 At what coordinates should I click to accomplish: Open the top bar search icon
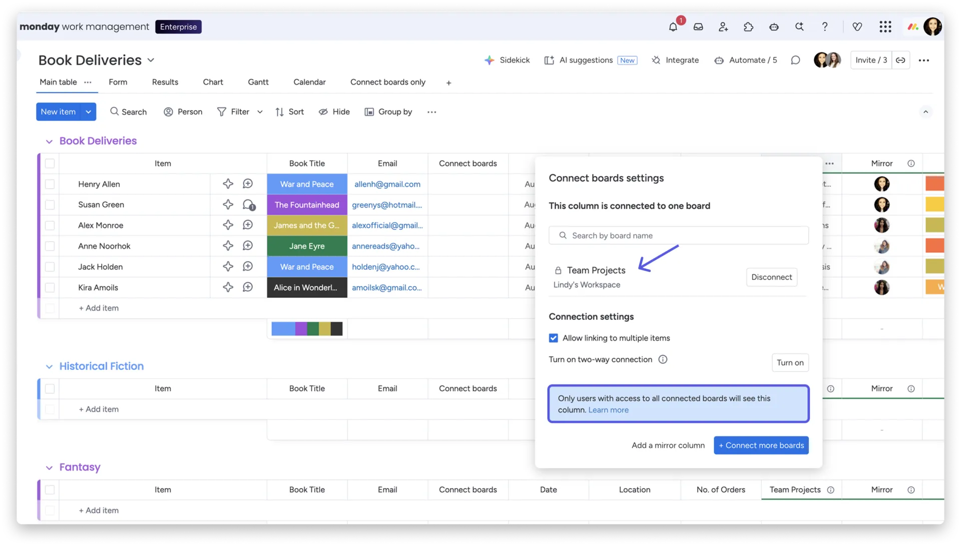coord(799,27)
